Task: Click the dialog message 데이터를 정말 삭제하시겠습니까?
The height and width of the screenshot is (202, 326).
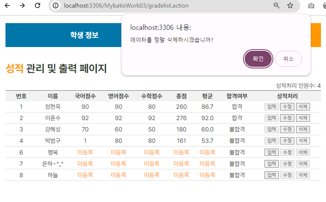Action: pyautogui.click(x=172, y=39)
